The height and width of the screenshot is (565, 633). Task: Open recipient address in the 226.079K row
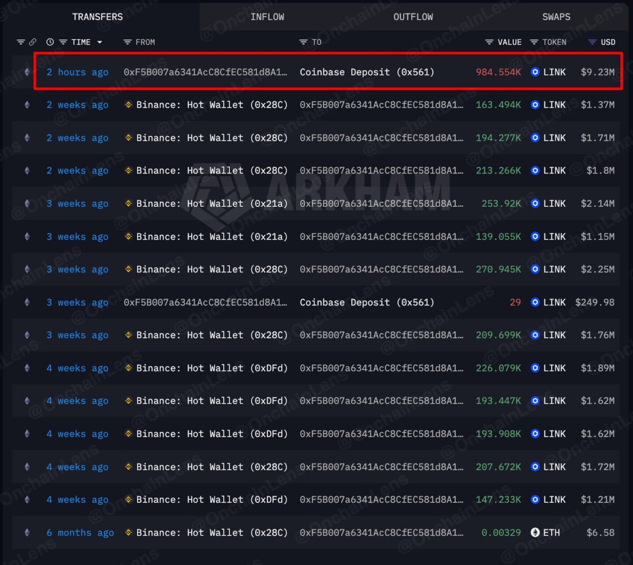[382, 368]
